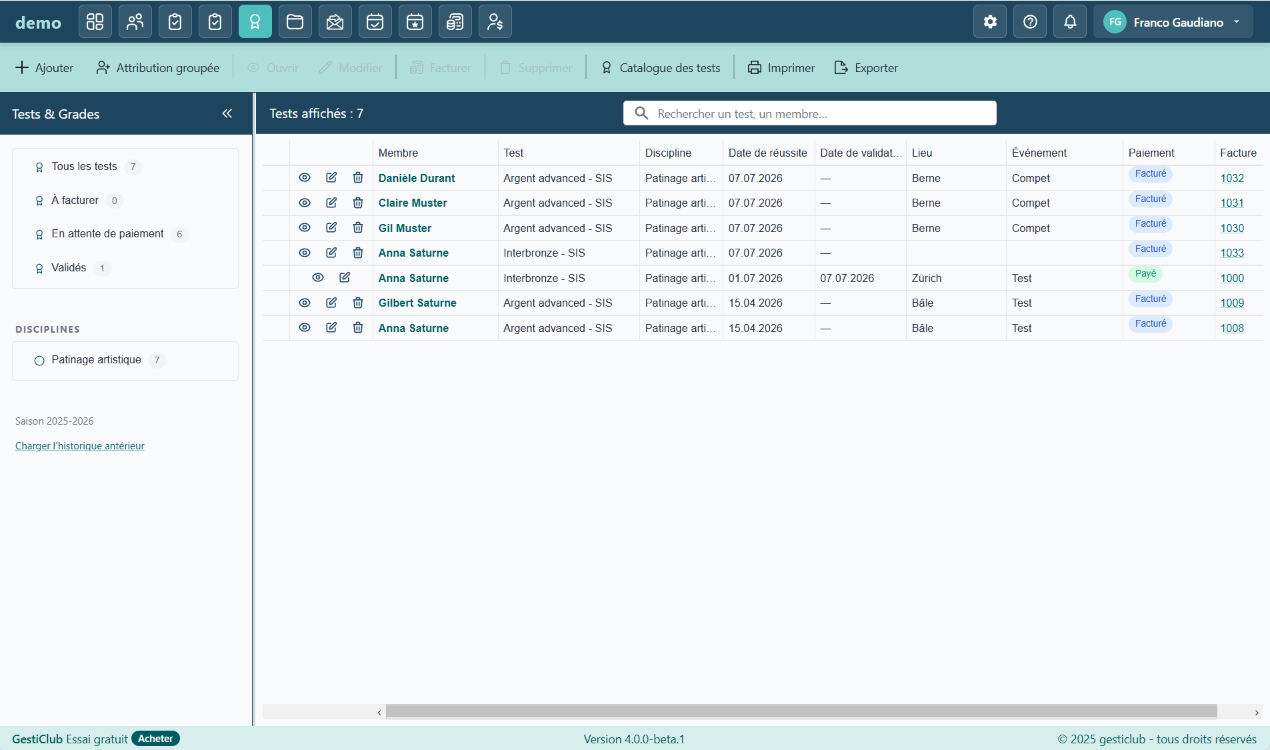The height and width of the screenshot is (750, 1270).
Task: Filter by À facturer tests
Action: click(125, 200)
